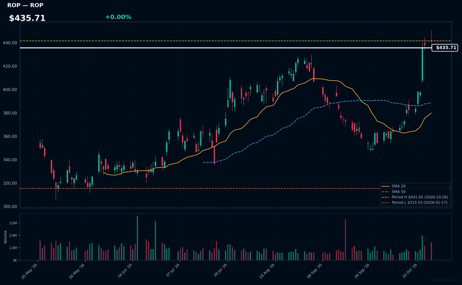Viewport: 462px width, 285px height.
Task: Click the $435.71 price tag on the right edge
Action: tap(445, 48)
